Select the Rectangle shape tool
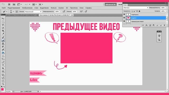Screen dimensions: 169x95 3,71
